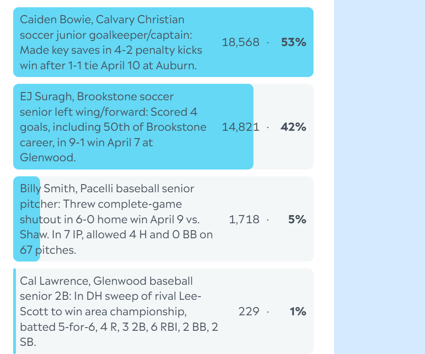Open the 18,568 vote count details

point(240,42)
